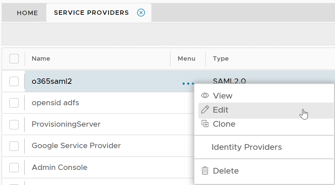The height and width of the screenshot is (185, 335).
Task: Choose Identity Providers from context menu
Action: [247, 147]
